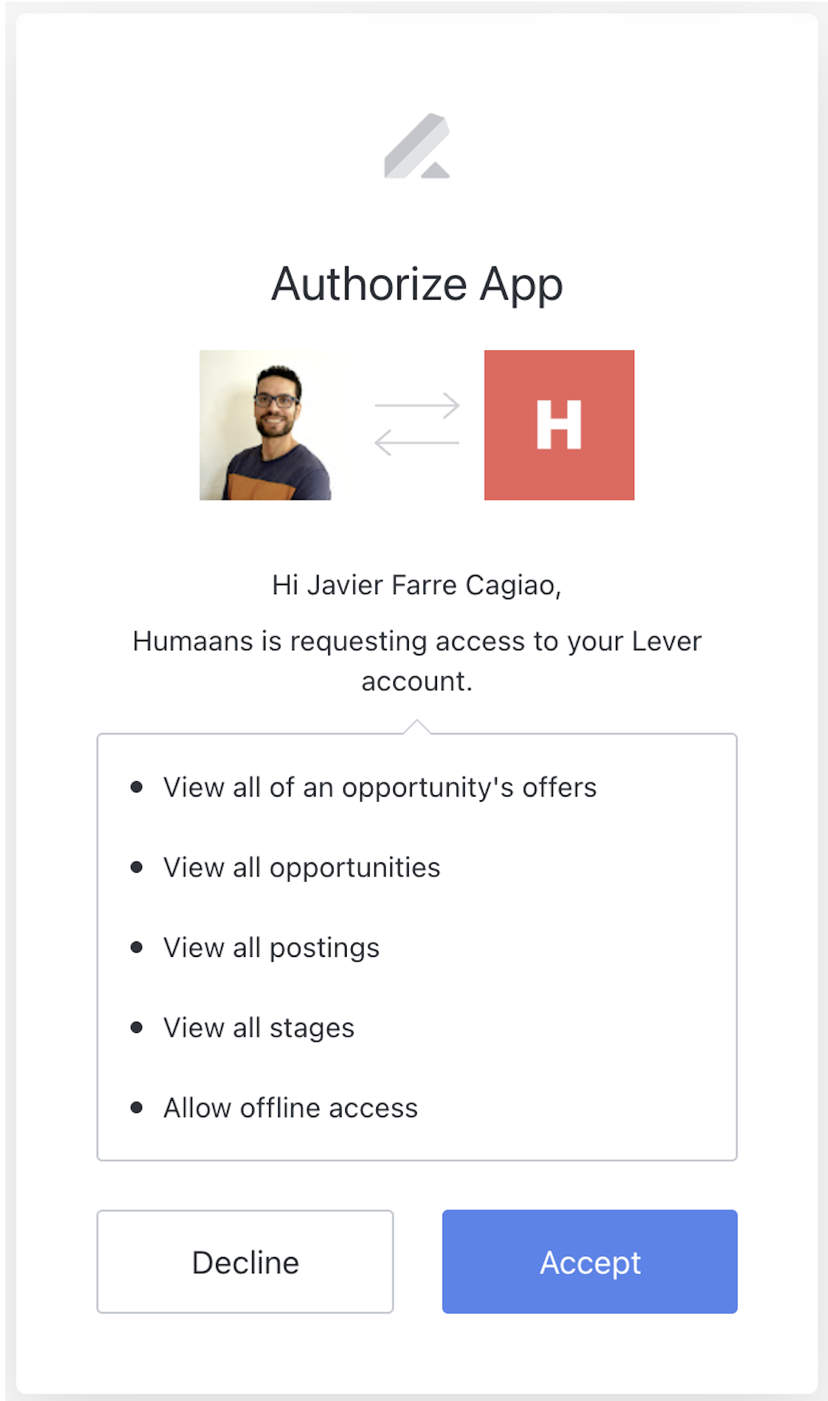Select the "Allow offline access" permission
Image resolution: width=828 pixels, height=1401 pixels.
point(291,1108)
